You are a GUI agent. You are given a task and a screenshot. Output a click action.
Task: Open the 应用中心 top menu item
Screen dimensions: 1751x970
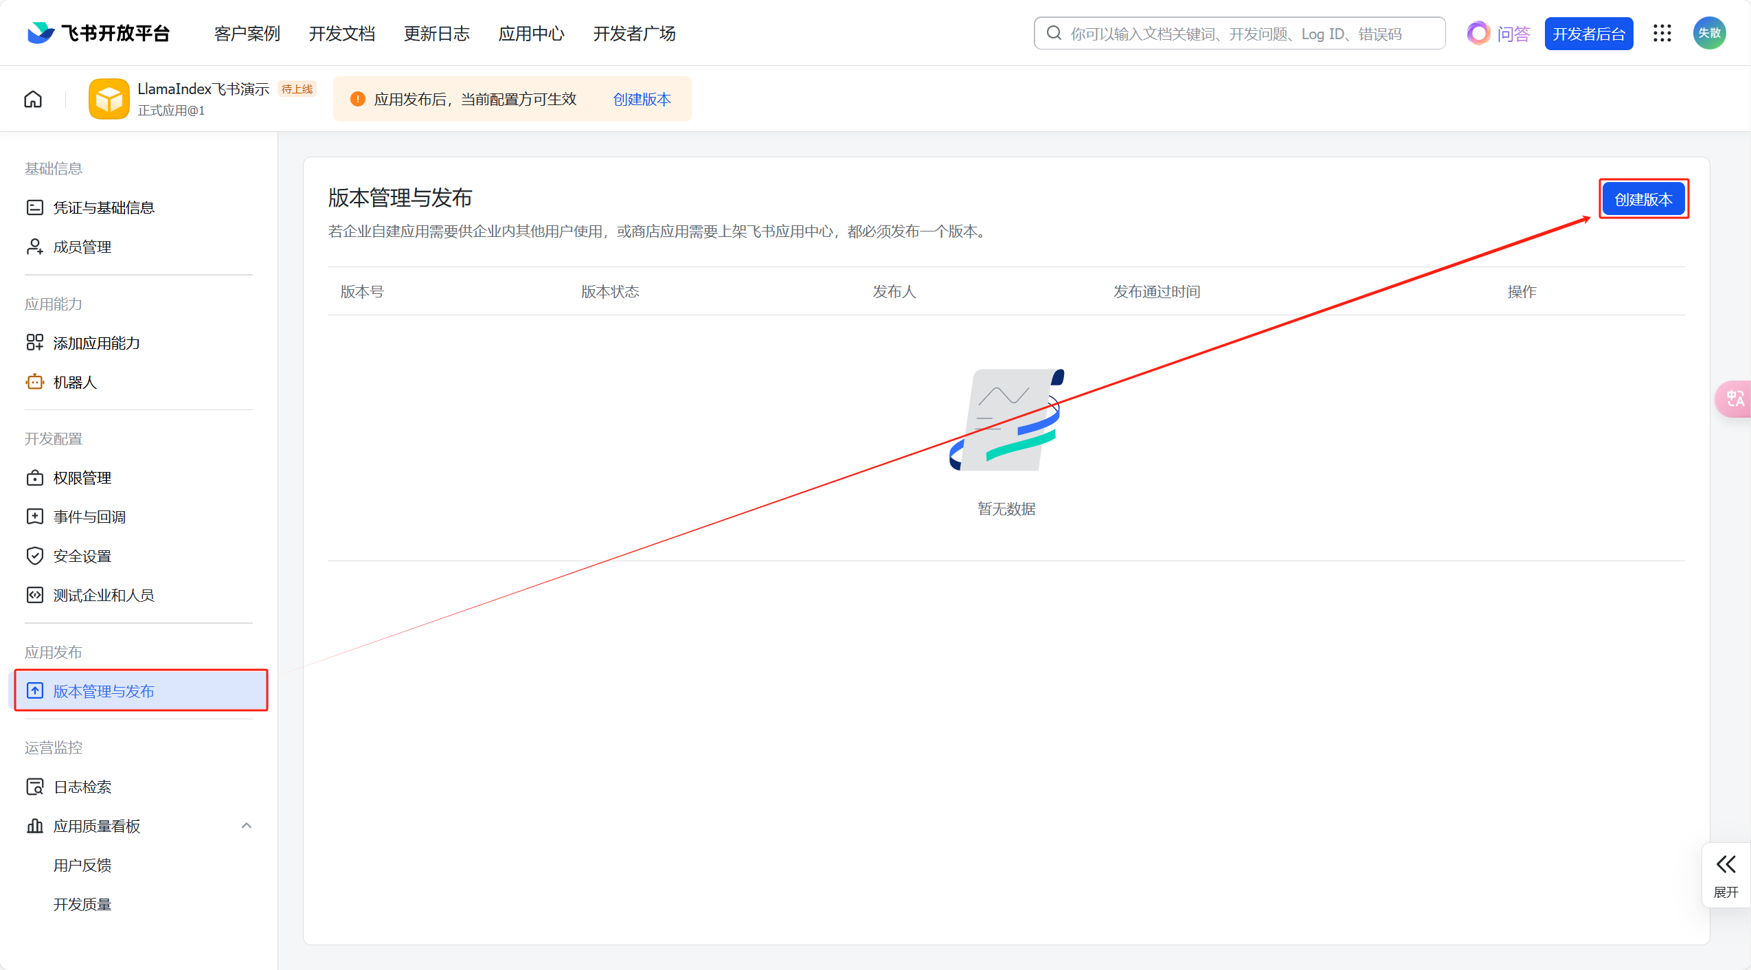[x=531, y=33]
